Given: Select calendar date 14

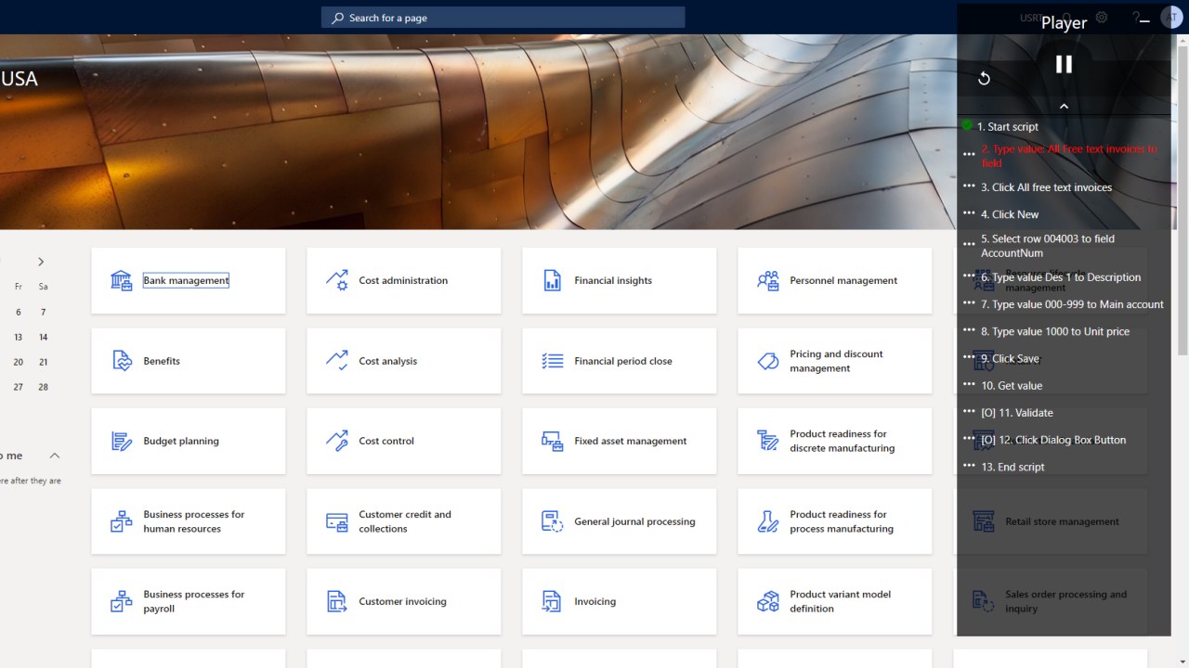Looking at the screenshot, I should [x=43, y=338].
